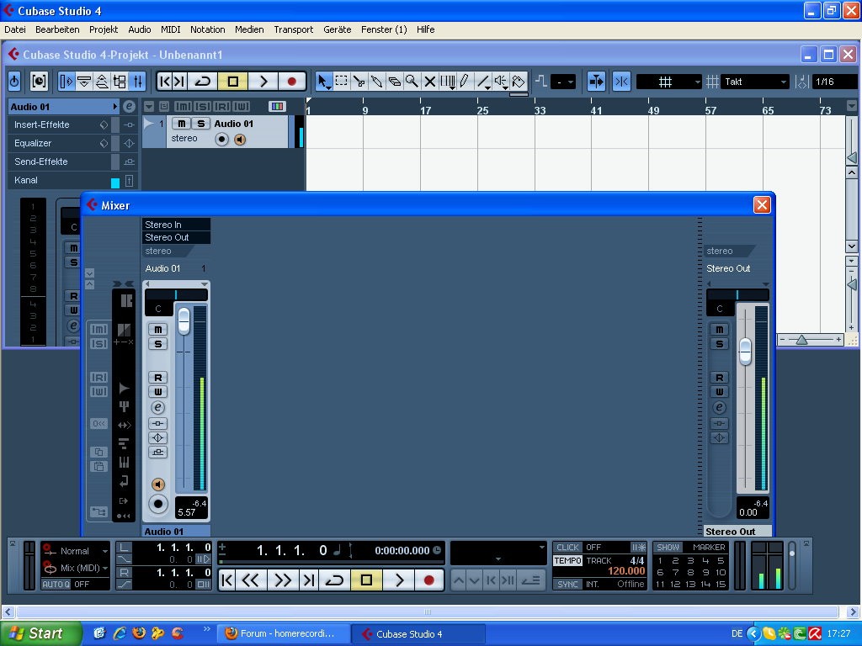This screenshot has height=646, width=862.
Task: Click the TEMPO button in Transport
Action: (567, 561)
